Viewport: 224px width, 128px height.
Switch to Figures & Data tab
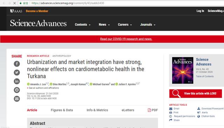tap(62, 110)
